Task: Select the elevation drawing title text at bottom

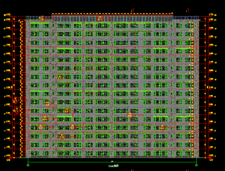Action: 113,166
